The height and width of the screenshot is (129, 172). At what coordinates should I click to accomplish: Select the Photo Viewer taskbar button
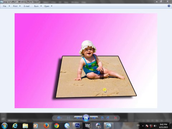click(109, 126)
